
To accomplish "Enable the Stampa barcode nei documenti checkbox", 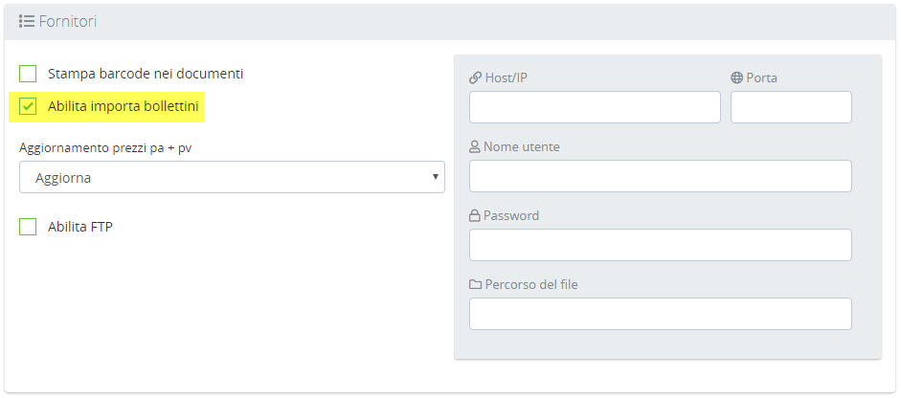I will pos(28,74).
